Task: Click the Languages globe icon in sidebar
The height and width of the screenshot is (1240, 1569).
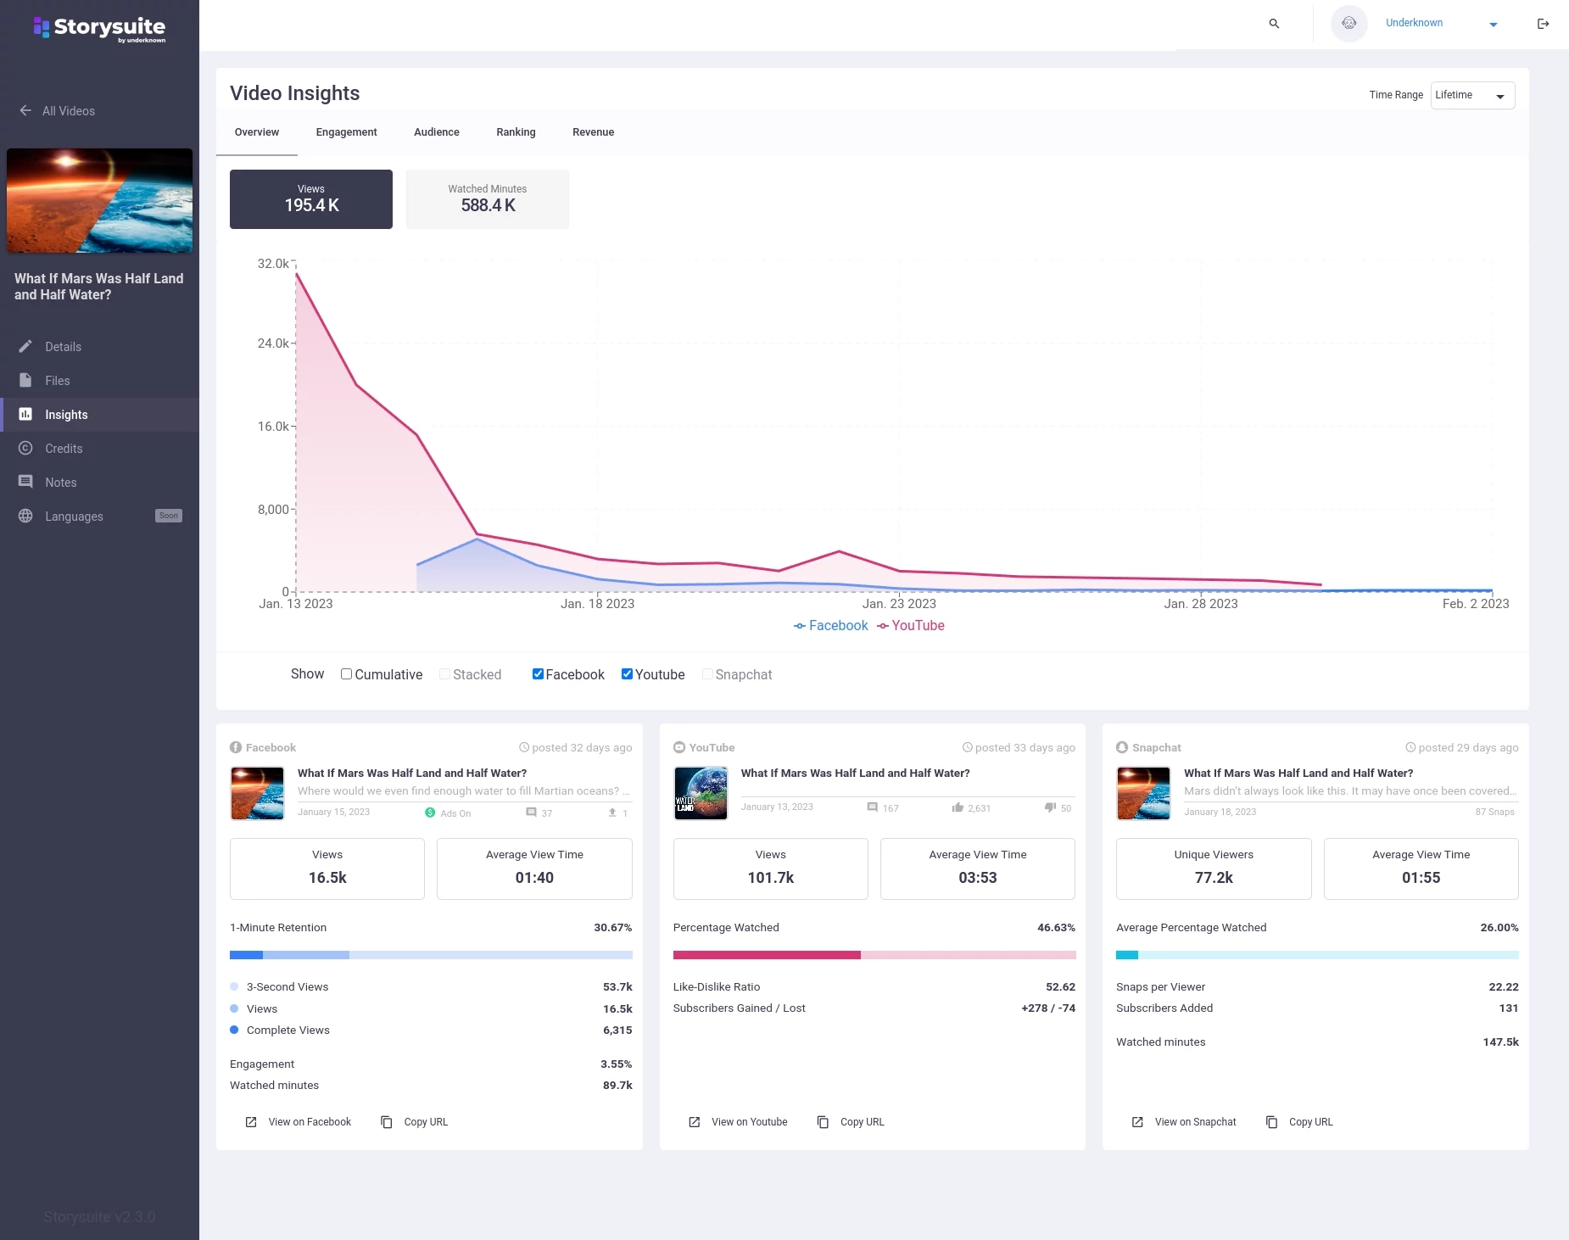Action: (x=25, y=516)
